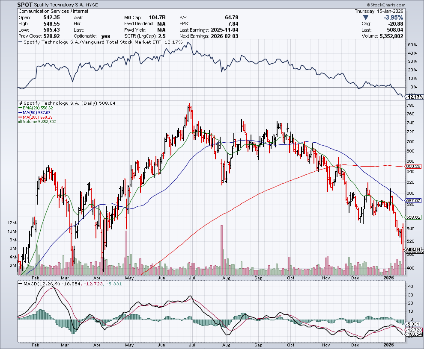
Task: Click the 650.29 MA(200) price tag
Action: [413, 166]
